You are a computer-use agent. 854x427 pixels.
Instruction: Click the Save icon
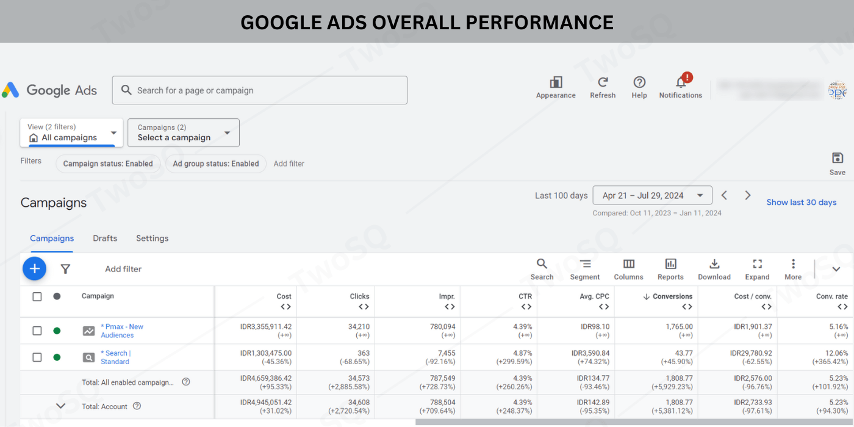[838, 159]
